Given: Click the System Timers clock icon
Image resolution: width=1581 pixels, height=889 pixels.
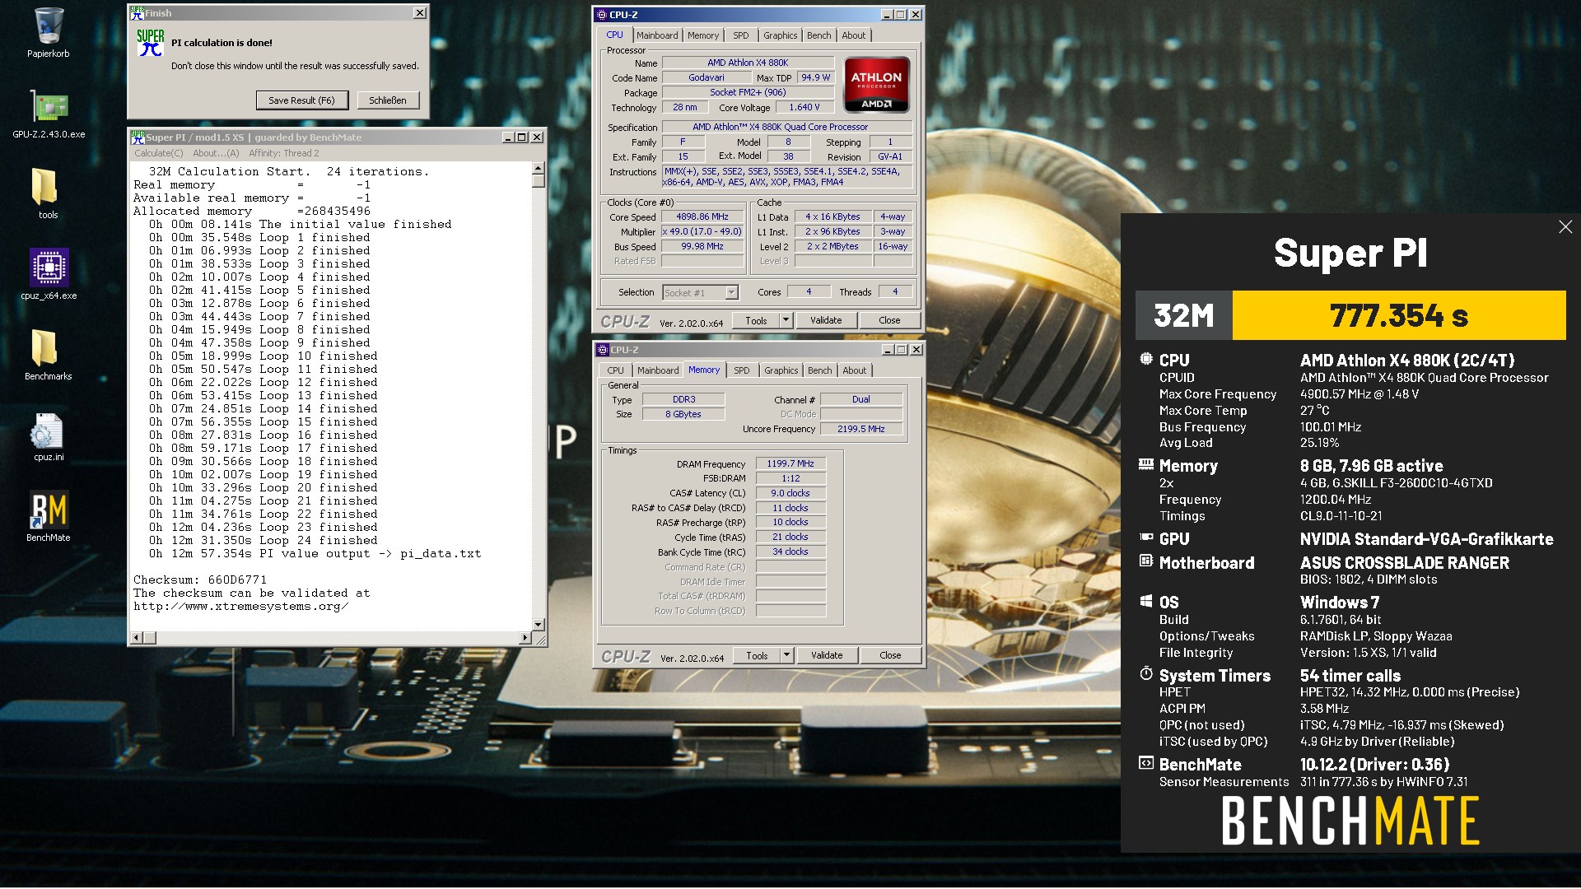Looking at the screenshot, I should [1145, 673].
